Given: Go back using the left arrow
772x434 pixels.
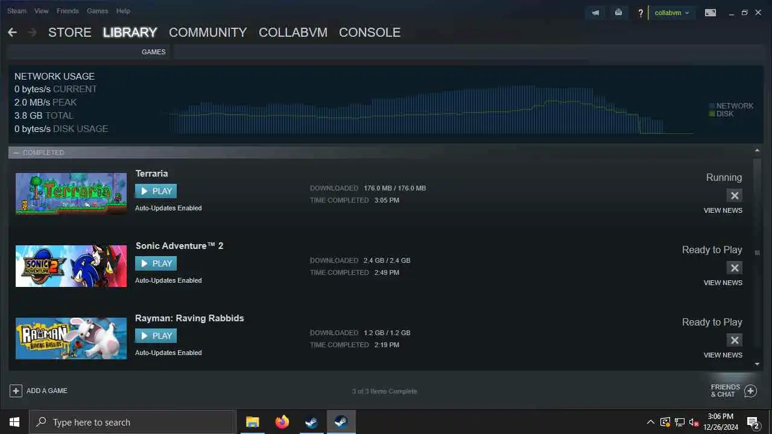Looking at the screenshot, I should pyautogui.click(x=12, y=32).
